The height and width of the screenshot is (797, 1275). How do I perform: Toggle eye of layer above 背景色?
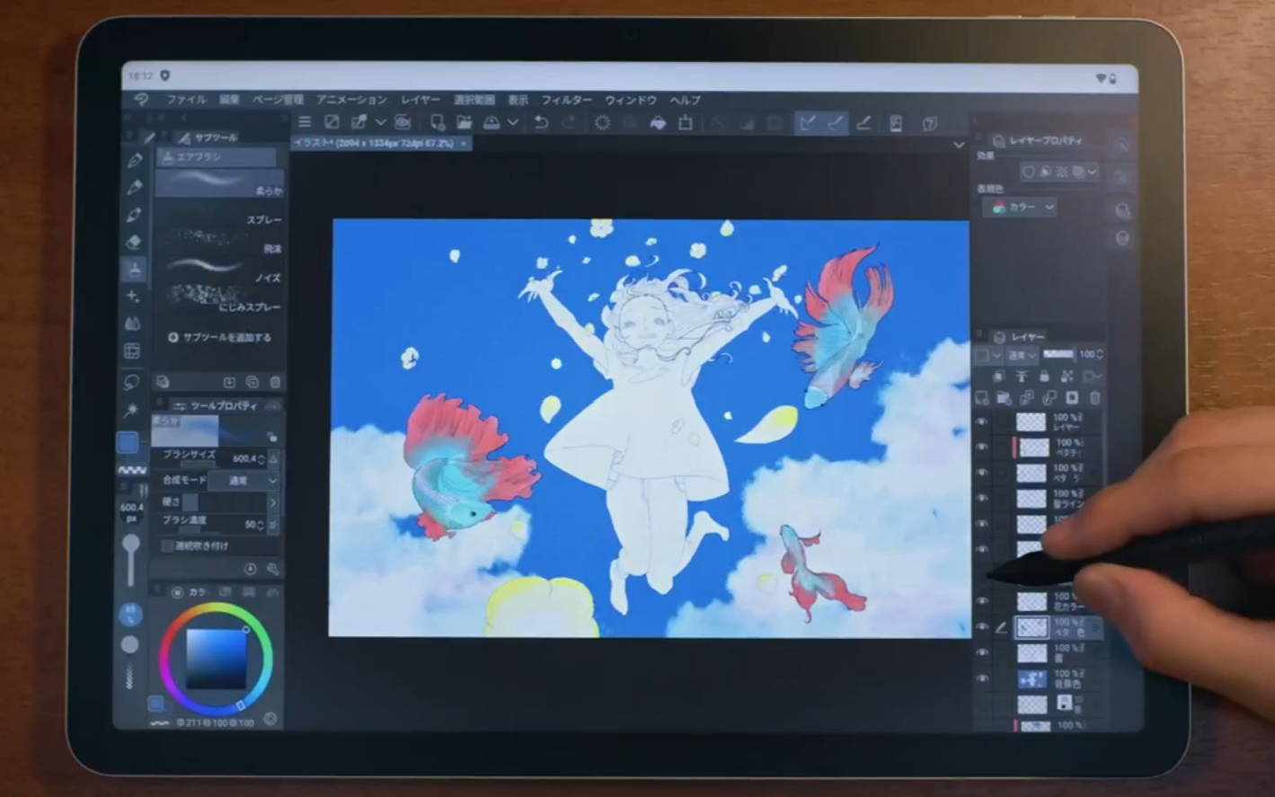pyautogui.click(x=982, y=652)
